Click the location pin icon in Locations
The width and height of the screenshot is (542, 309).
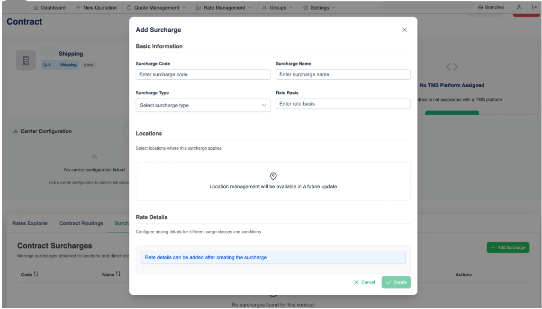pyautogui.click(x=273, y=176)
